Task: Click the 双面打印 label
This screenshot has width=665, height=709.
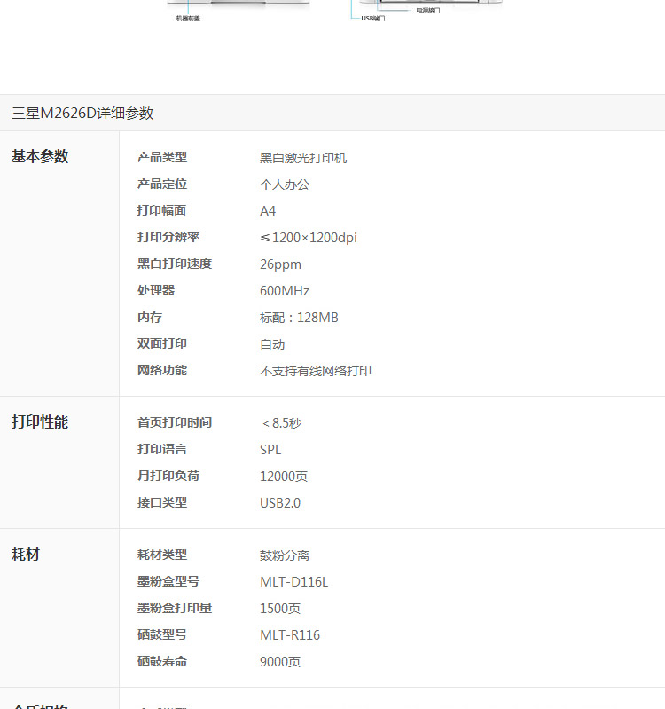Action: click(162, 343)
